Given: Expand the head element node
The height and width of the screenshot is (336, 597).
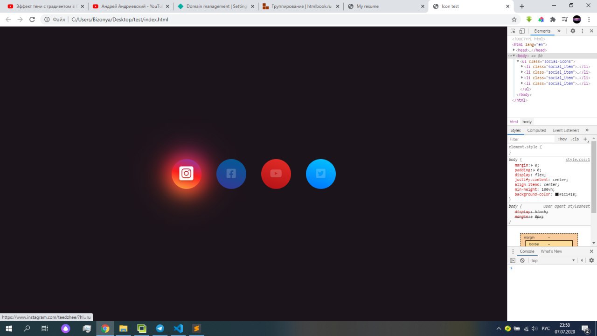Looking at the screenshot, I should click(x=514, y=50).
